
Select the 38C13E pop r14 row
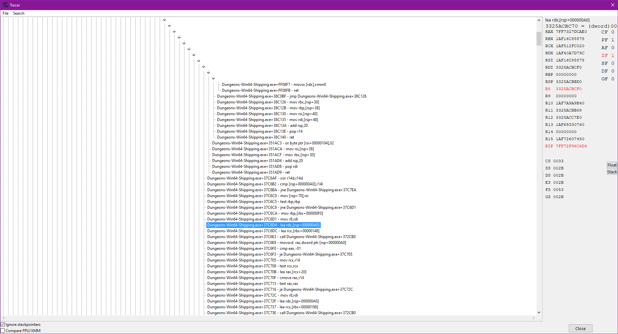[260, 131]
